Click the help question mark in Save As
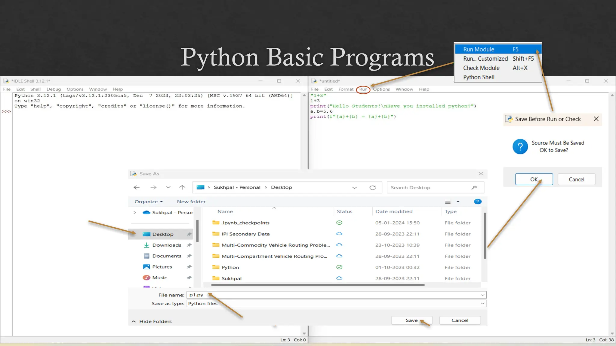Image resolution: width=616 pixels, height=346 pixels. point(477,202)
